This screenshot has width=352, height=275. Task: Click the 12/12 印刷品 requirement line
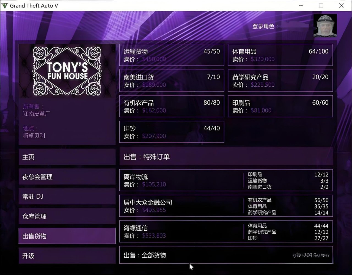(288, 174)
